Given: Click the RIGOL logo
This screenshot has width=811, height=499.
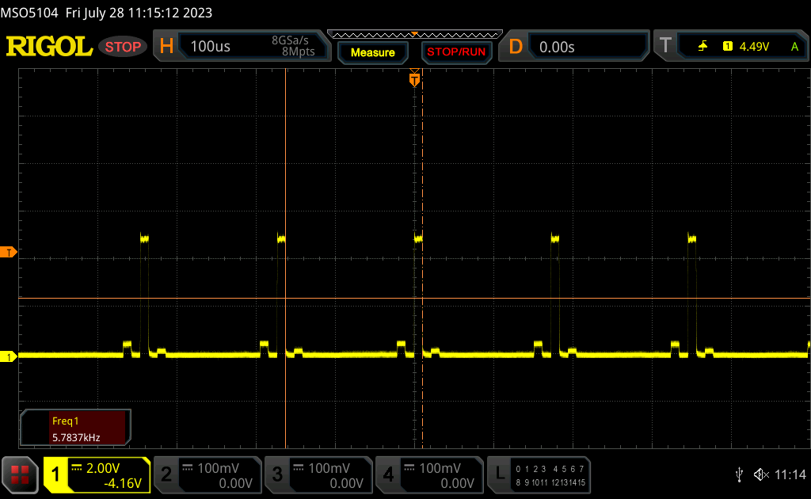Looking at the screenshot, I should (49, 47).
